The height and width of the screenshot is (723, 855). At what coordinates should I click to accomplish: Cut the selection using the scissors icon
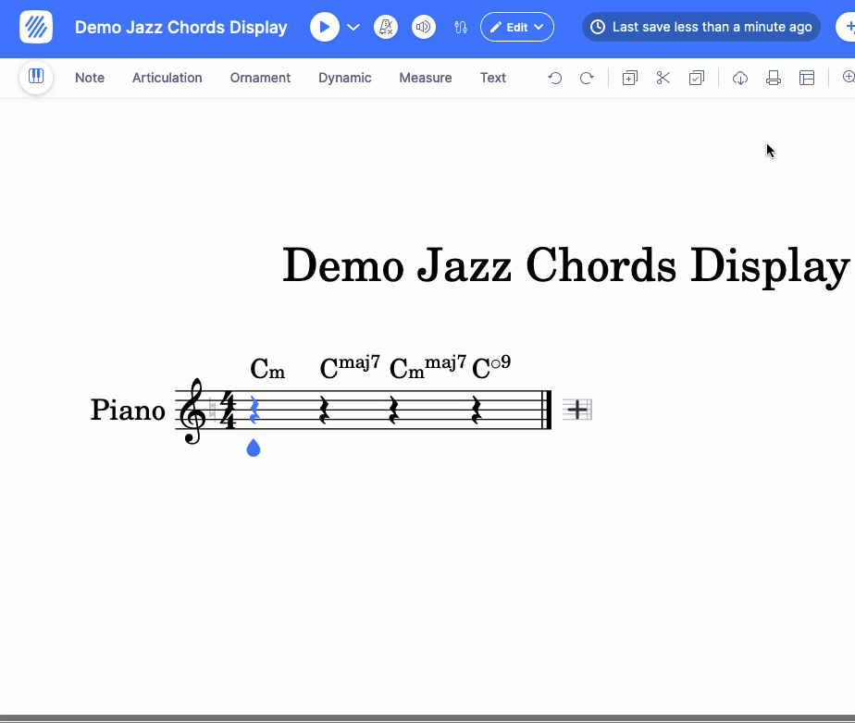[x=663, y=78]
